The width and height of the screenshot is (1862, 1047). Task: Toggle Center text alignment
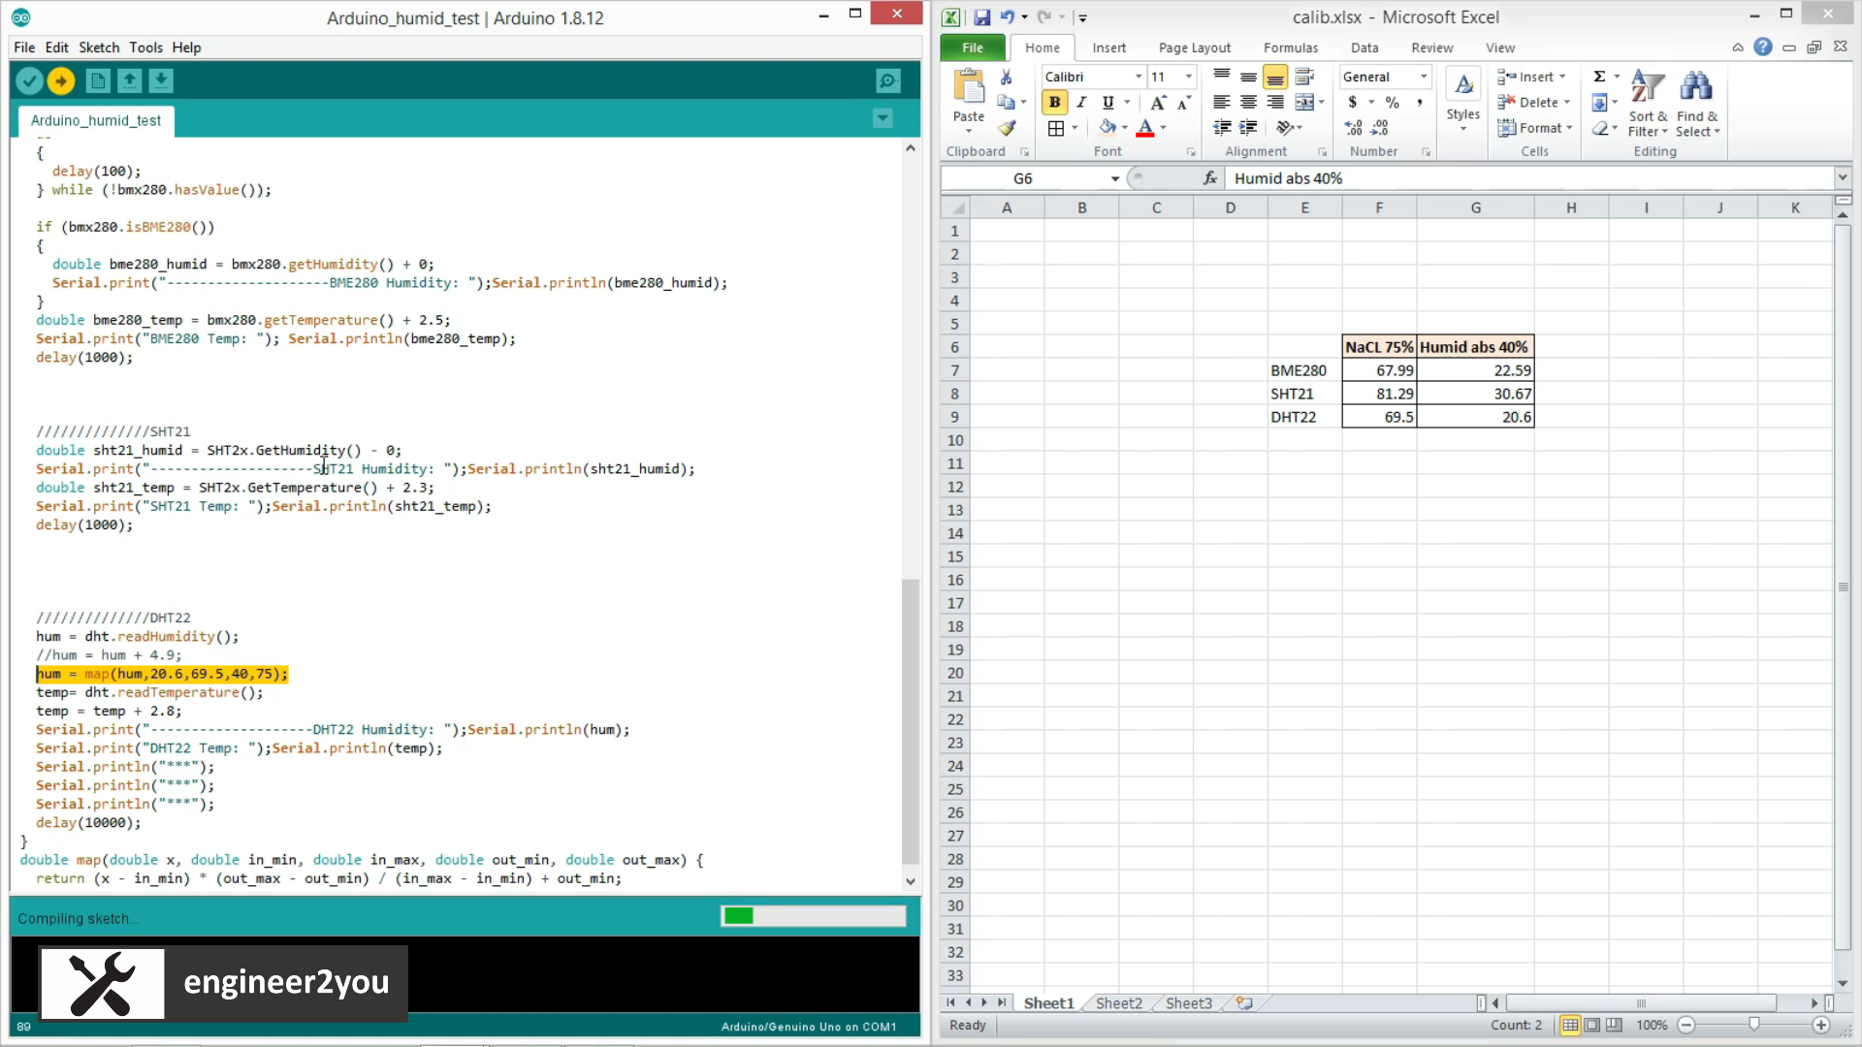(x=1248, y=103)
